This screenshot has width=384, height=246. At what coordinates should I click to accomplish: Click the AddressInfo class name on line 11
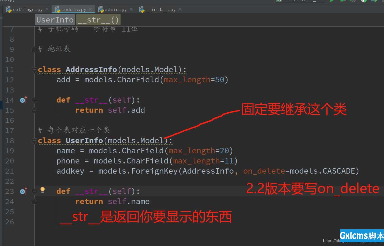[91, 70]
